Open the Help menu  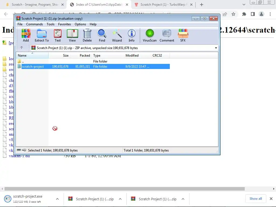pos(93,24)
